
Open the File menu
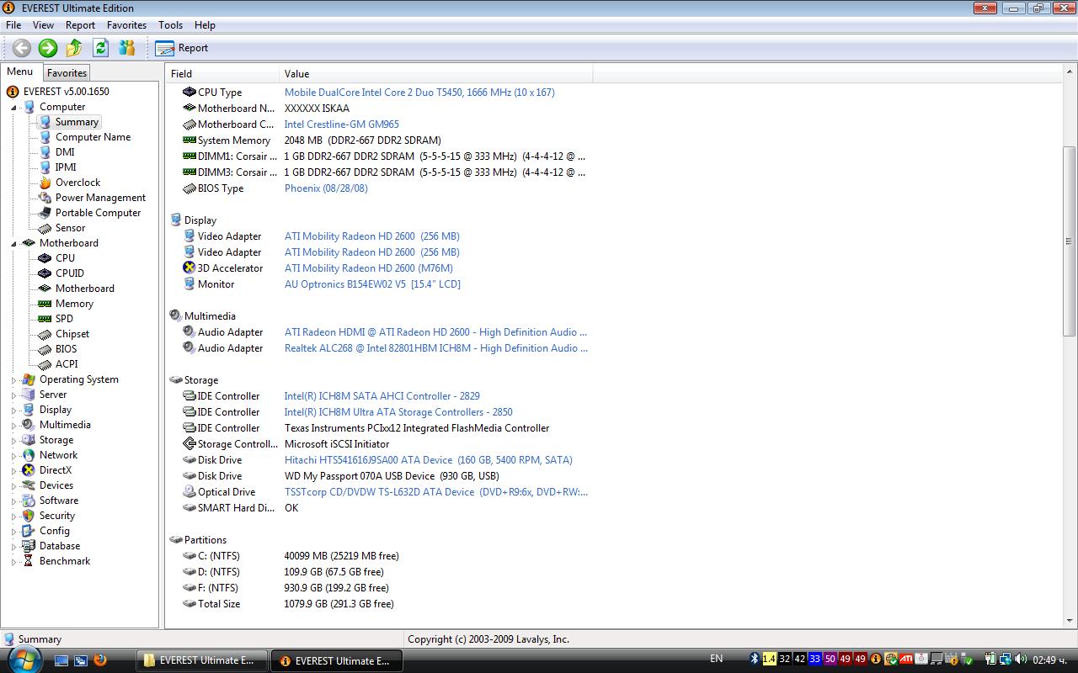[13, 25]
